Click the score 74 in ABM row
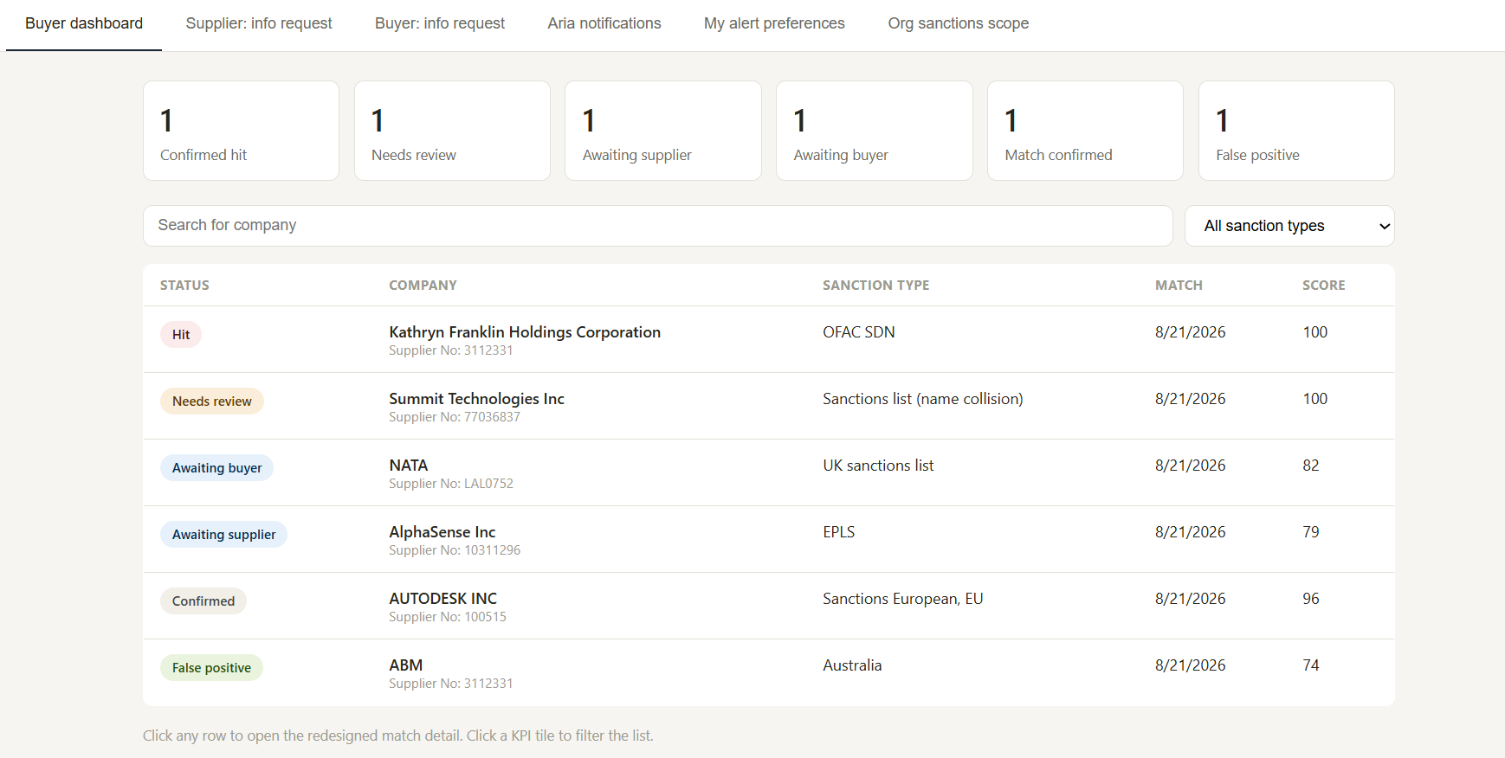The height and width of the screenshot is (758, 1505). tap(1311, 665)
